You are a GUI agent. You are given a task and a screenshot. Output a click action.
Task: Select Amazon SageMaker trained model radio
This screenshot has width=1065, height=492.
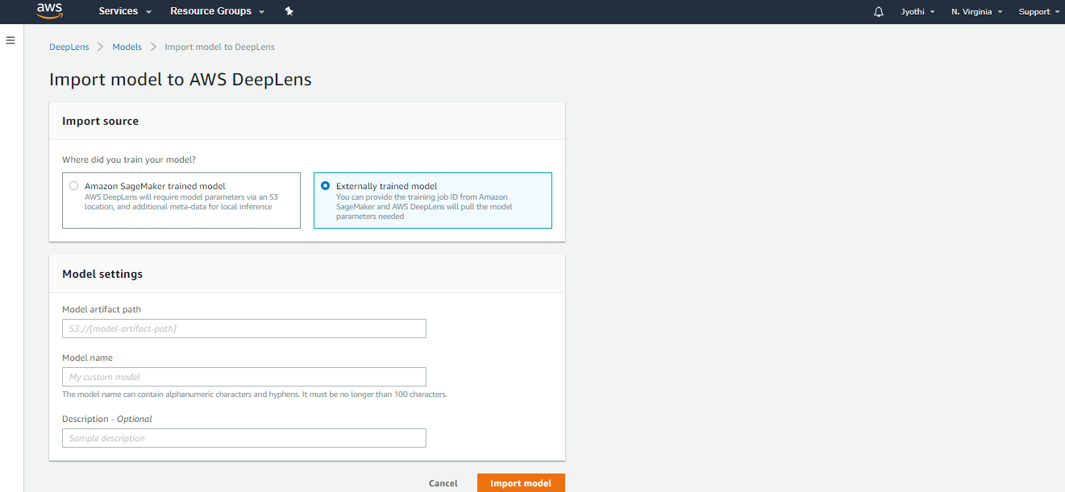74,186
